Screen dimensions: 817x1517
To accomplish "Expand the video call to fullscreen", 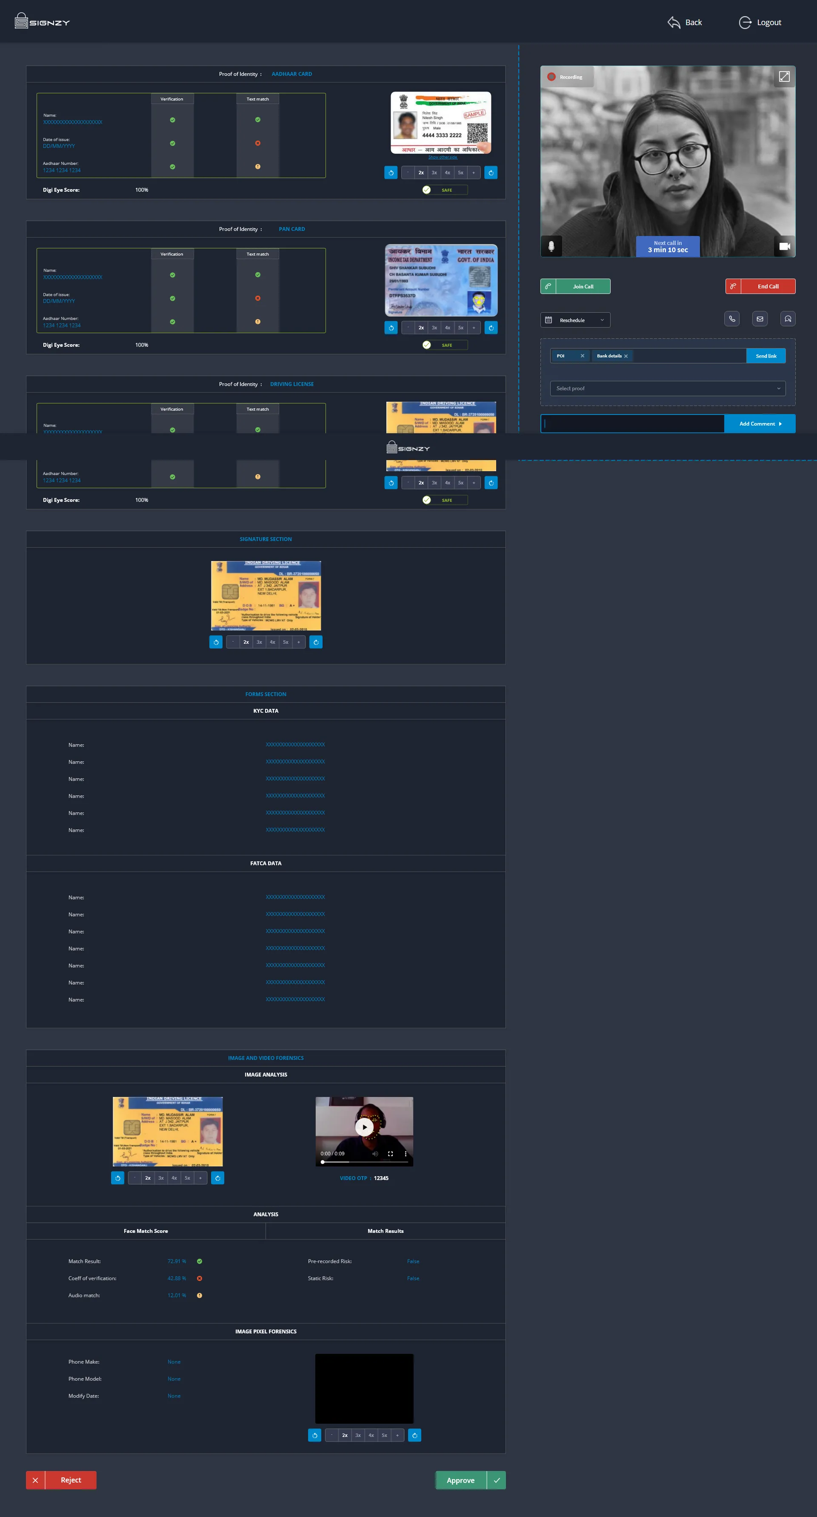I will [784, 77].
